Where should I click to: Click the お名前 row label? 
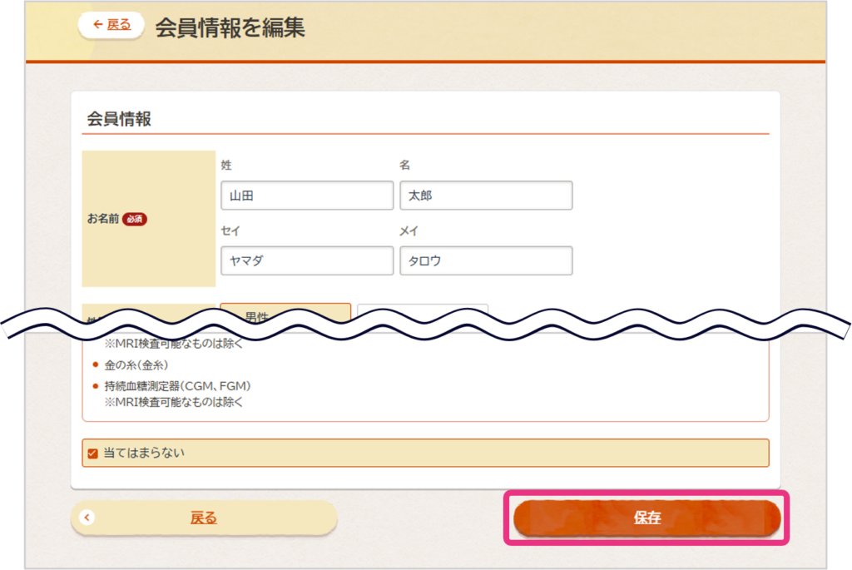pyautogui.click(x=103, y=220)
